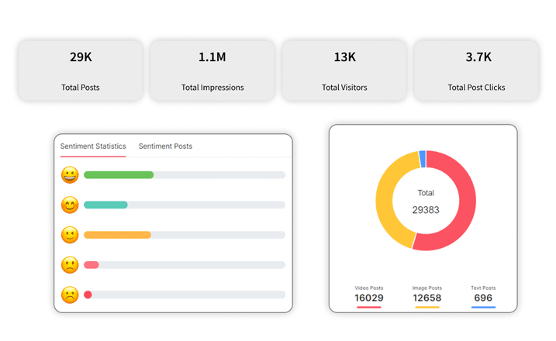Click the slightly frowning emoji icon
The width and height of the screenshot is (556, 341).
tap(70, 264)
